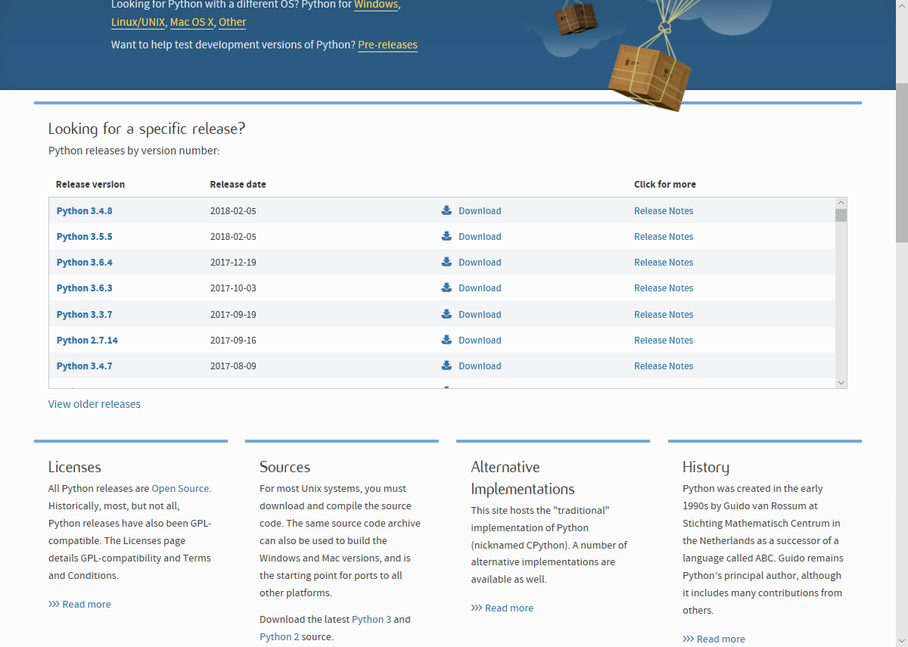Viewport: 908px width, 647px height.
Task: Open the Python 2 source link
Action: [279, 637]
